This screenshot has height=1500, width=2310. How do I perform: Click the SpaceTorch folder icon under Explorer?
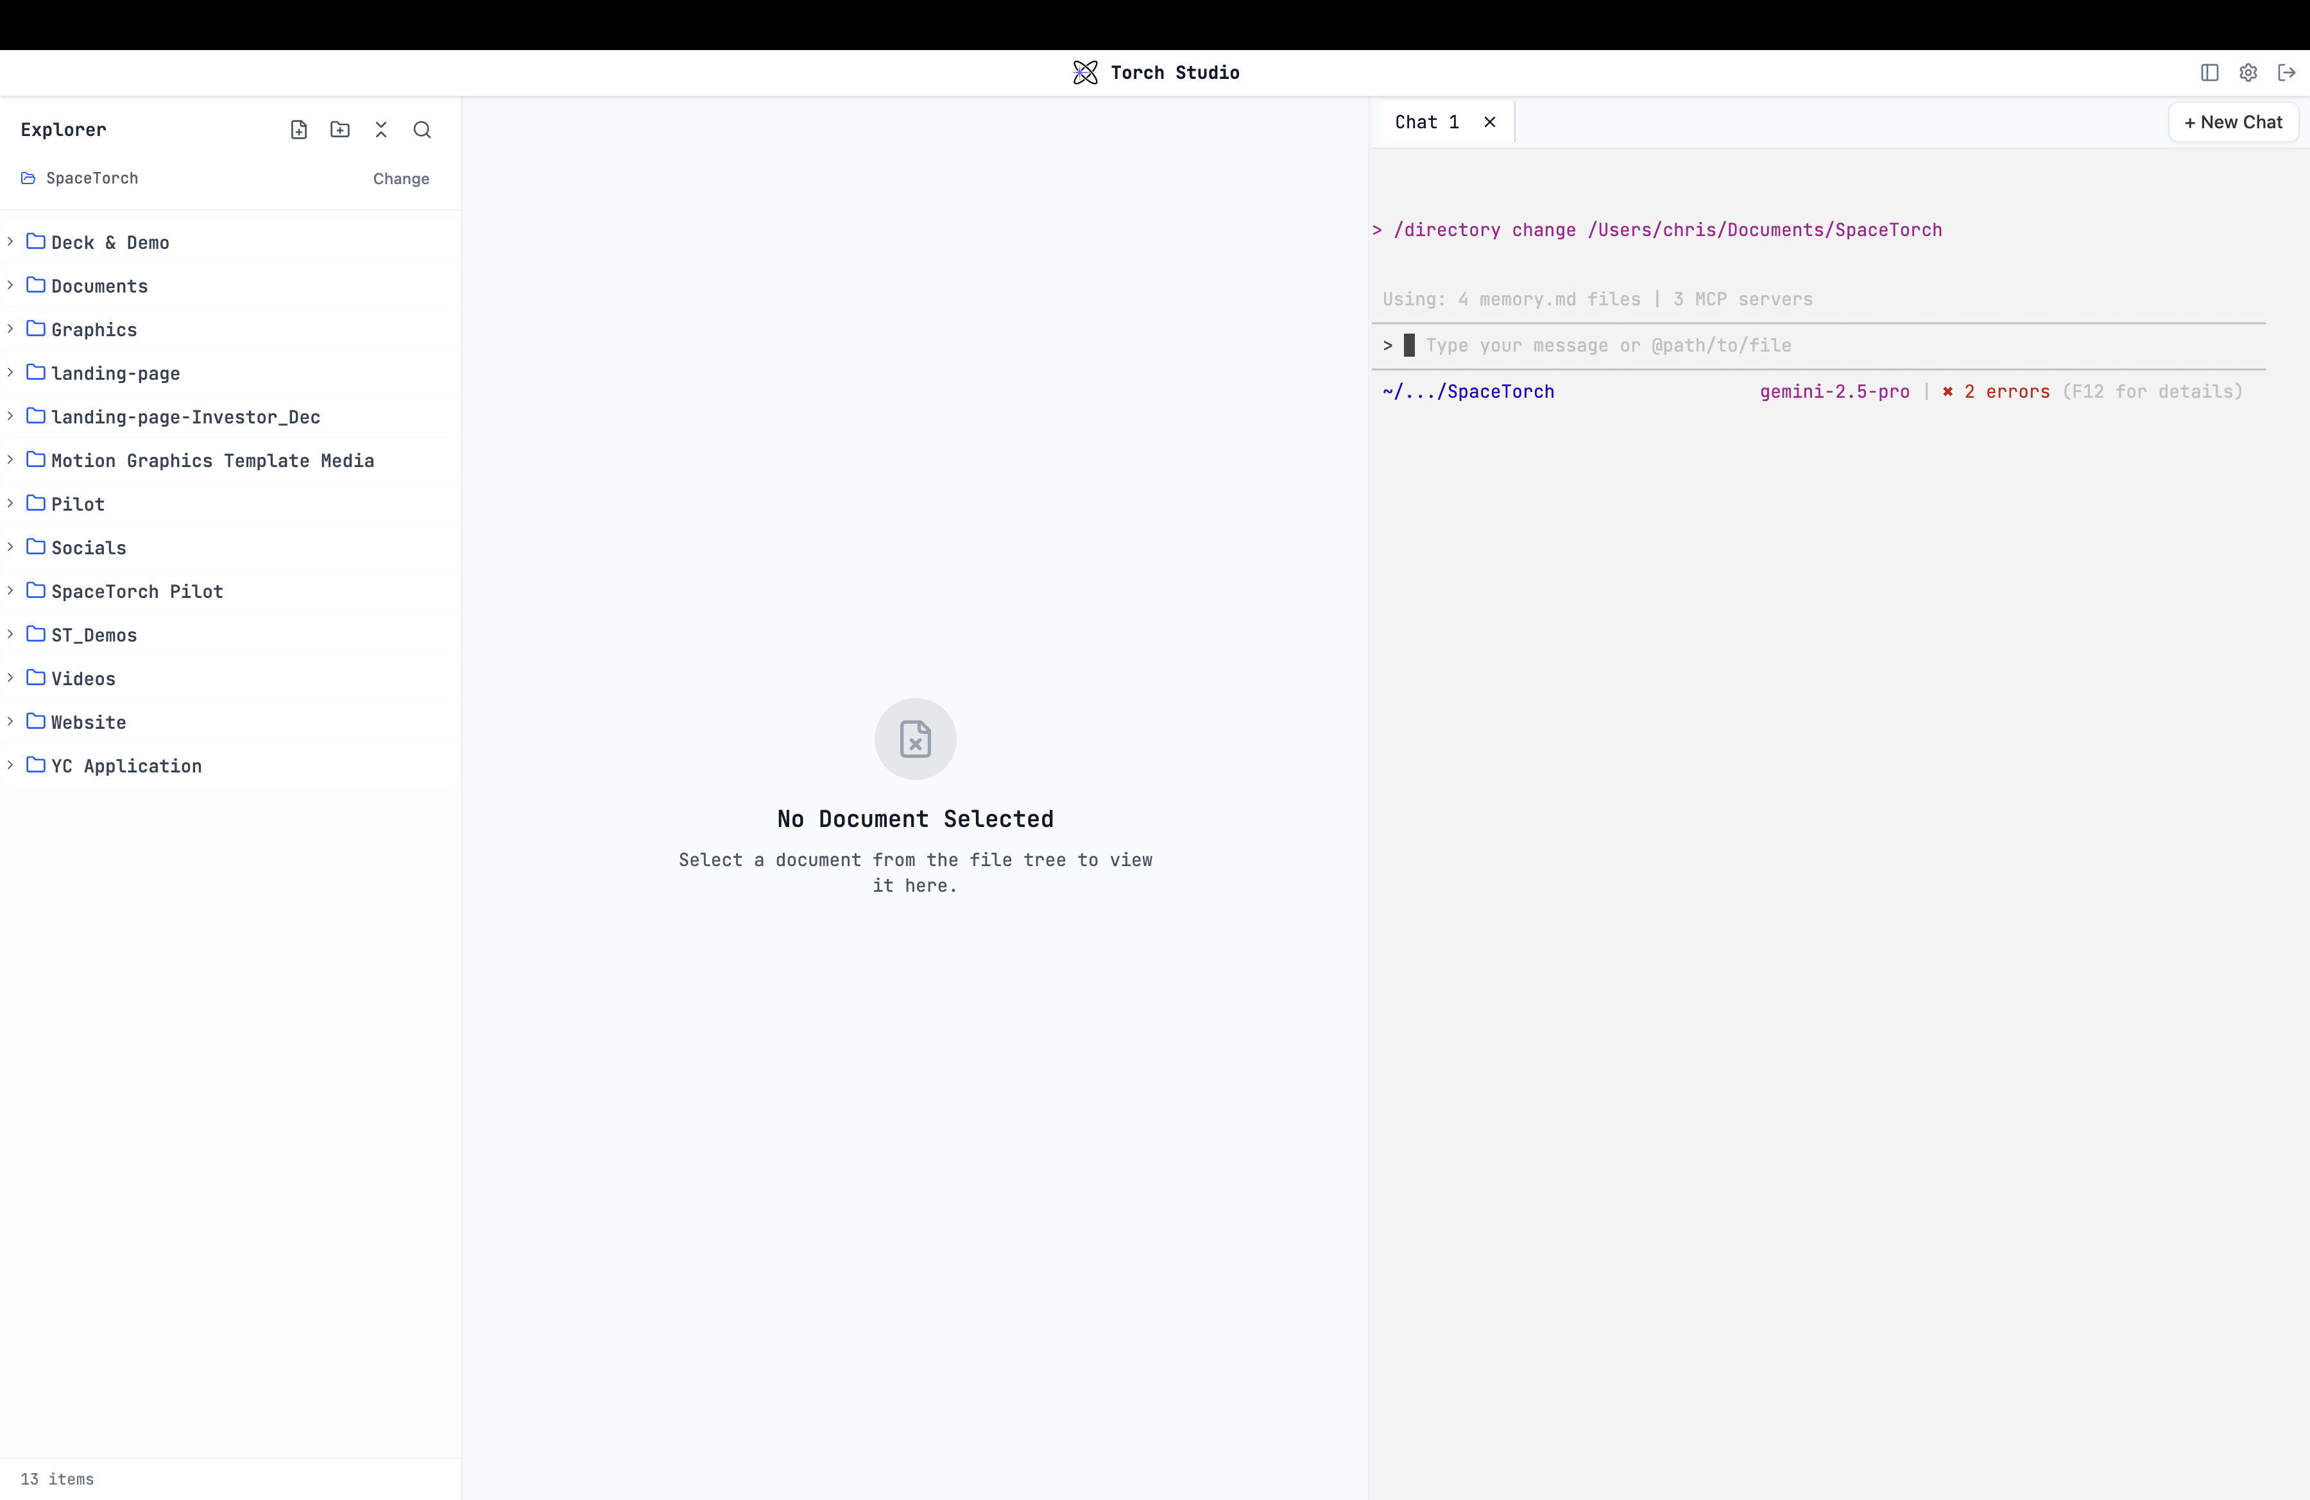28,178
